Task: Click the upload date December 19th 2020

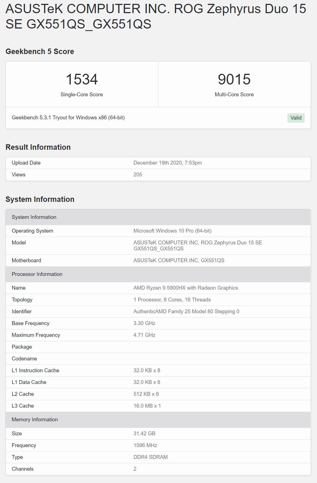Action: pyautogui.click(x=168, y=163)
